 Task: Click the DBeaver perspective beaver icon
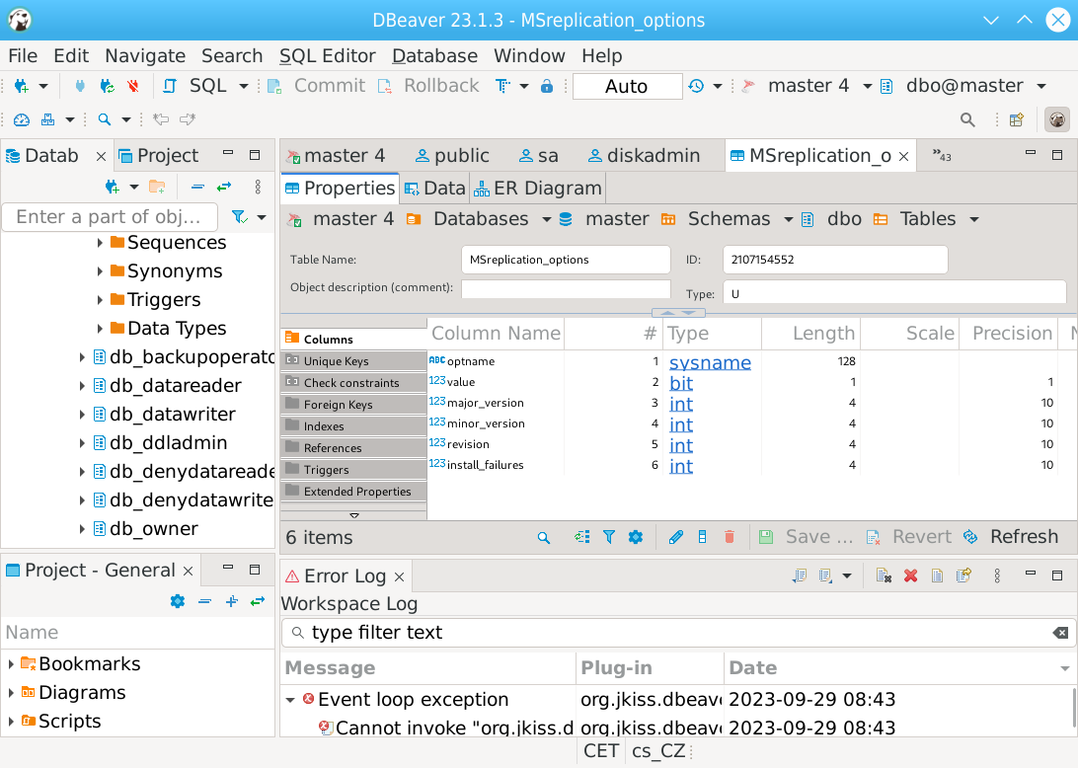pyautogui.click(x=1057, y=119)
